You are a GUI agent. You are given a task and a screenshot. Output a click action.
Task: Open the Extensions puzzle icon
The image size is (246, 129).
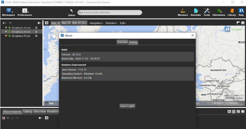click(x=219, y=11)
